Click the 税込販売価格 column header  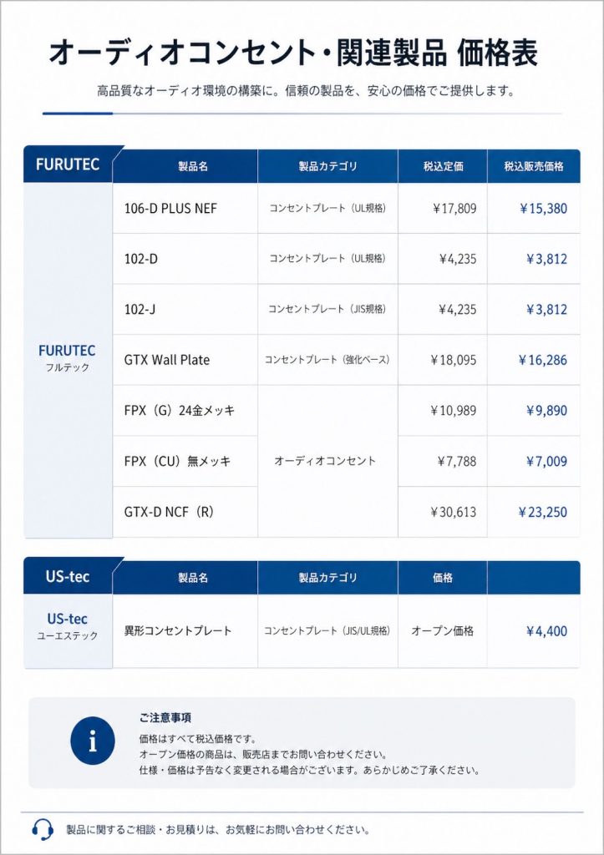coord(533,166)
